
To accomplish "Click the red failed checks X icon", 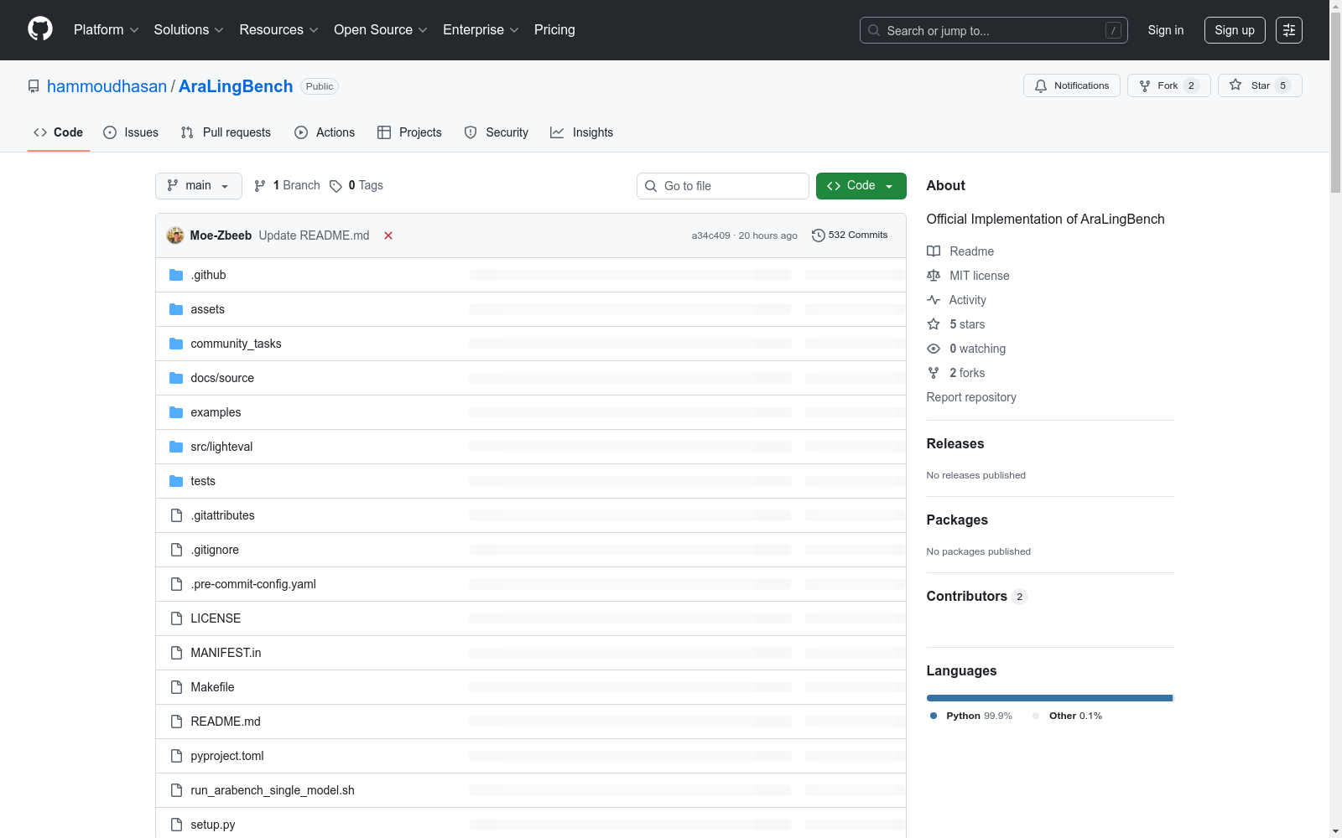I will 388,235.
